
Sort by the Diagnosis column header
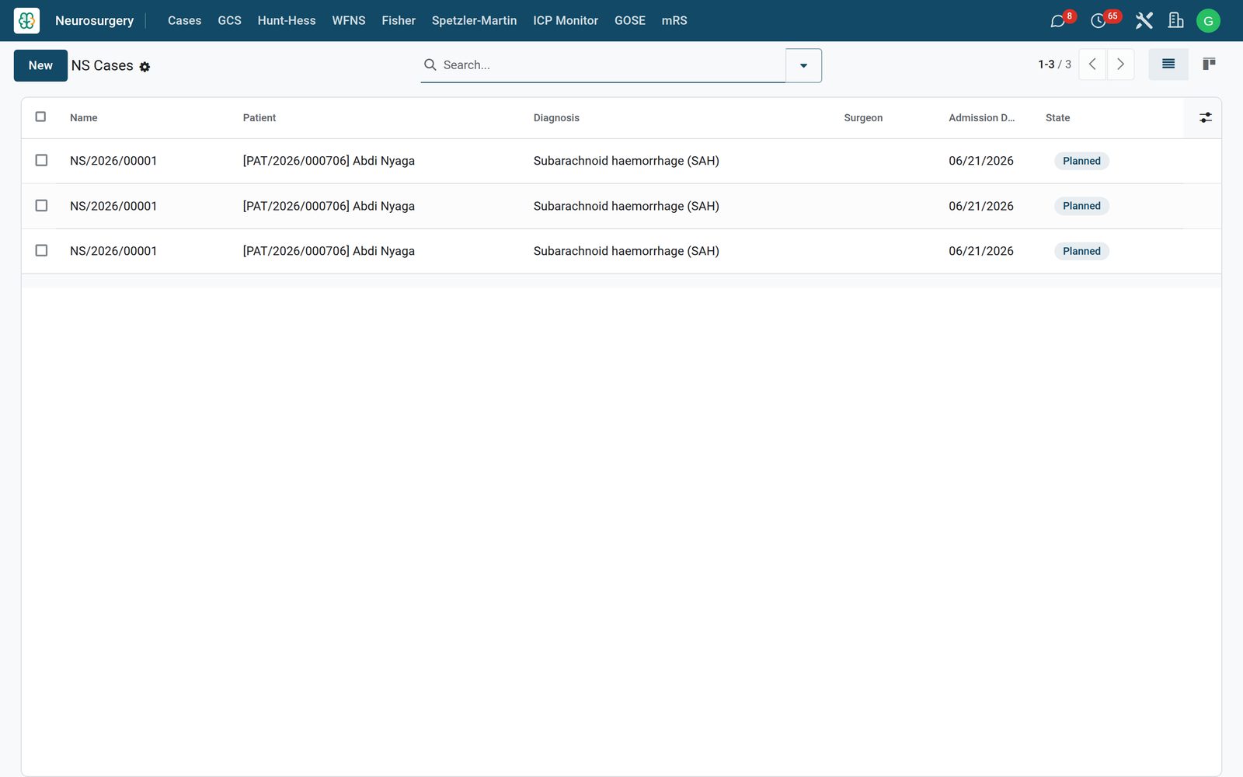pyautogui.click(x=556, y=118)
